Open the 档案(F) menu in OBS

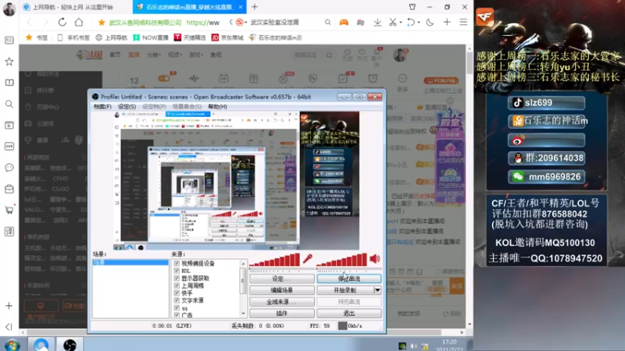tap(102, 107)
